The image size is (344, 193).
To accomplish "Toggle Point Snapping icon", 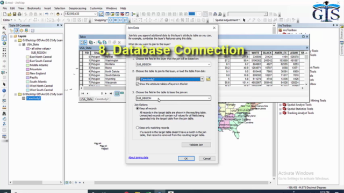I will pyautogui.click(x=111, y=20).
